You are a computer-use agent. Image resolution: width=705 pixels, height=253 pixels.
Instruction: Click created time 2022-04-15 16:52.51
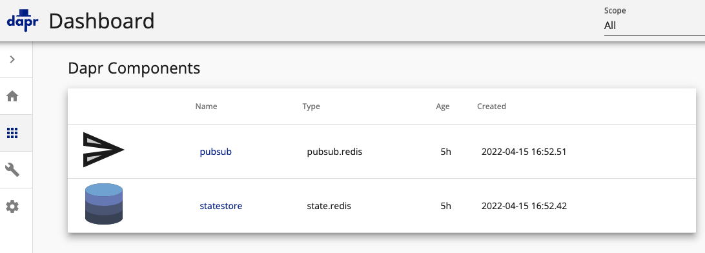(524, 152)
